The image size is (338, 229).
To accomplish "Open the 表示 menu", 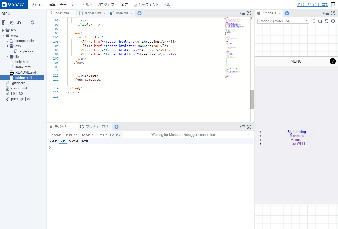I will point(63,5).
